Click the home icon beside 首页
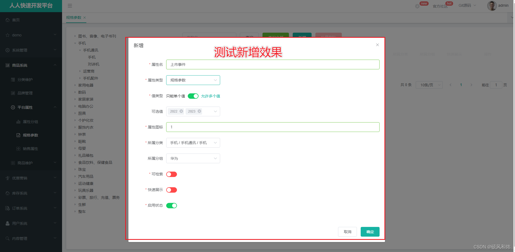The height and width of the screenshot is (252, 515). 8,20
